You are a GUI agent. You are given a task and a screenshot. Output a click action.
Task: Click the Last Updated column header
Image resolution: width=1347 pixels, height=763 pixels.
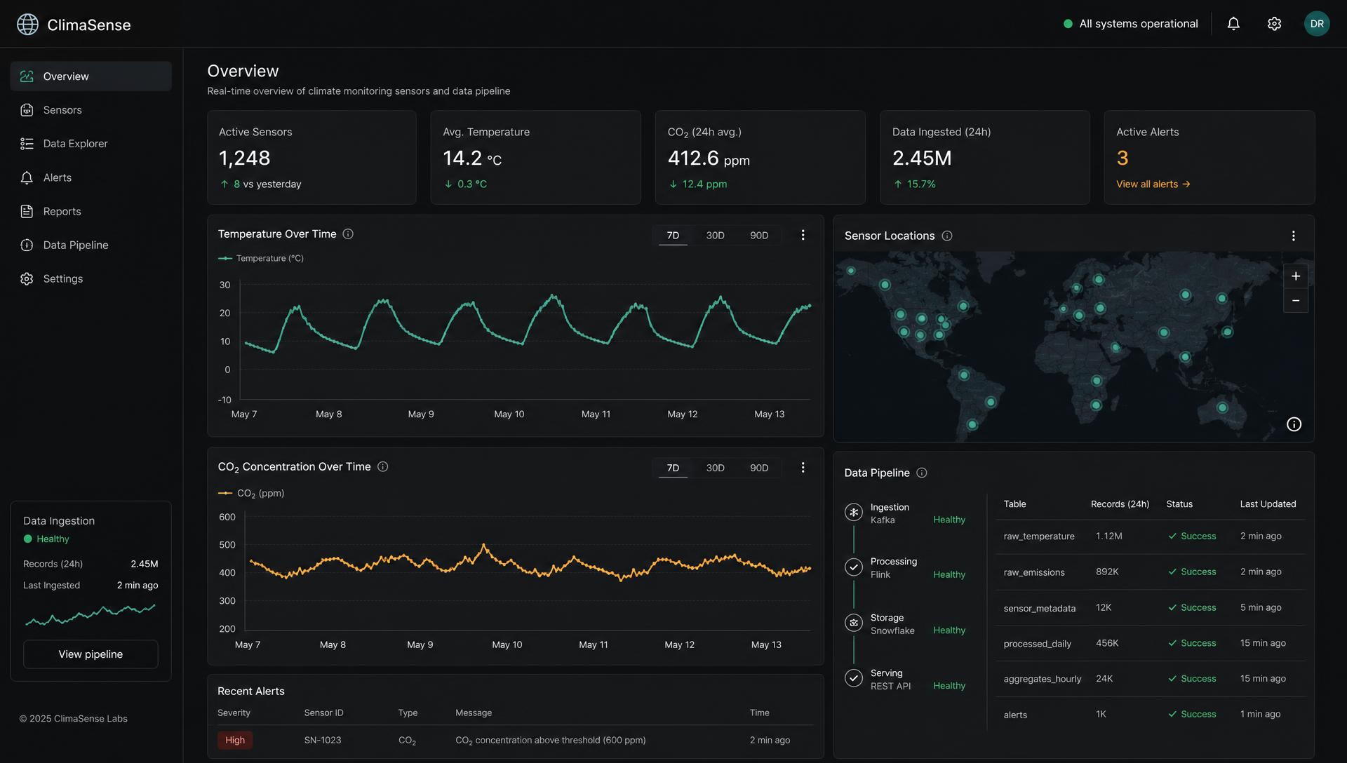(x=1268, y=504)
